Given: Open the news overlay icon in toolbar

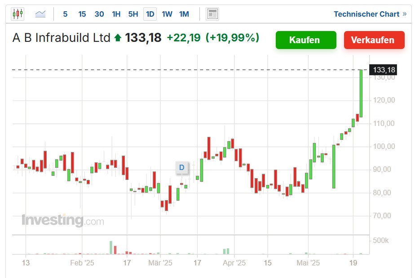Looking at the screenshot, I should pyautogui.click(x=212, y=14).
